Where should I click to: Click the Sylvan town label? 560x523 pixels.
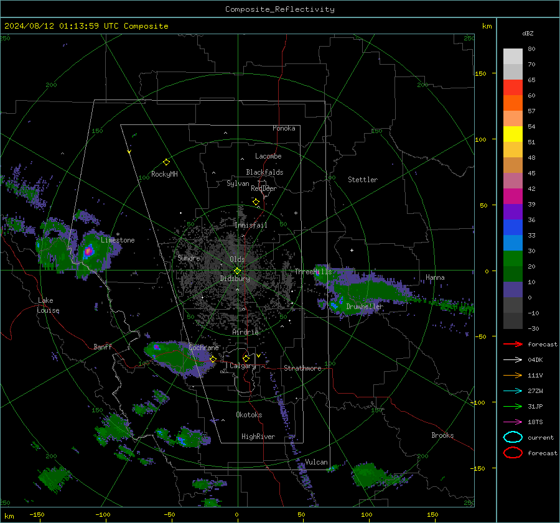pyautogui.click(x=238, y=183)
